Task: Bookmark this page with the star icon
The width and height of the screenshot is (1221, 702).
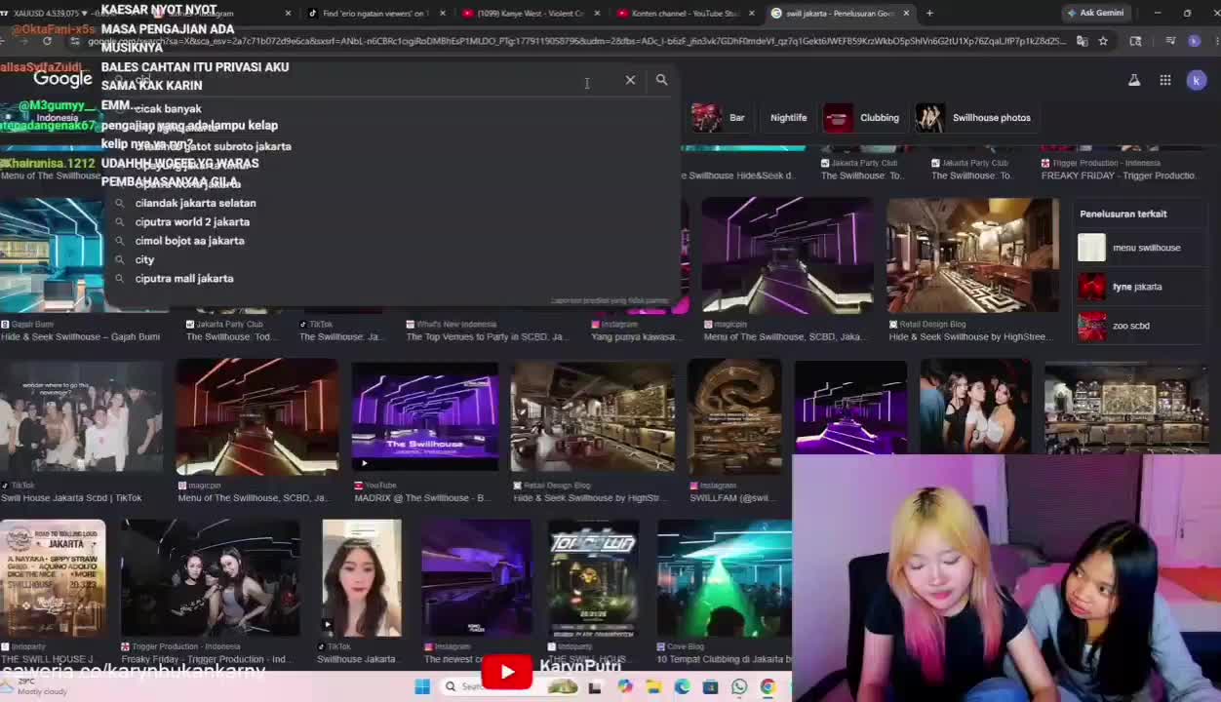Action: tap(1103, 41)
